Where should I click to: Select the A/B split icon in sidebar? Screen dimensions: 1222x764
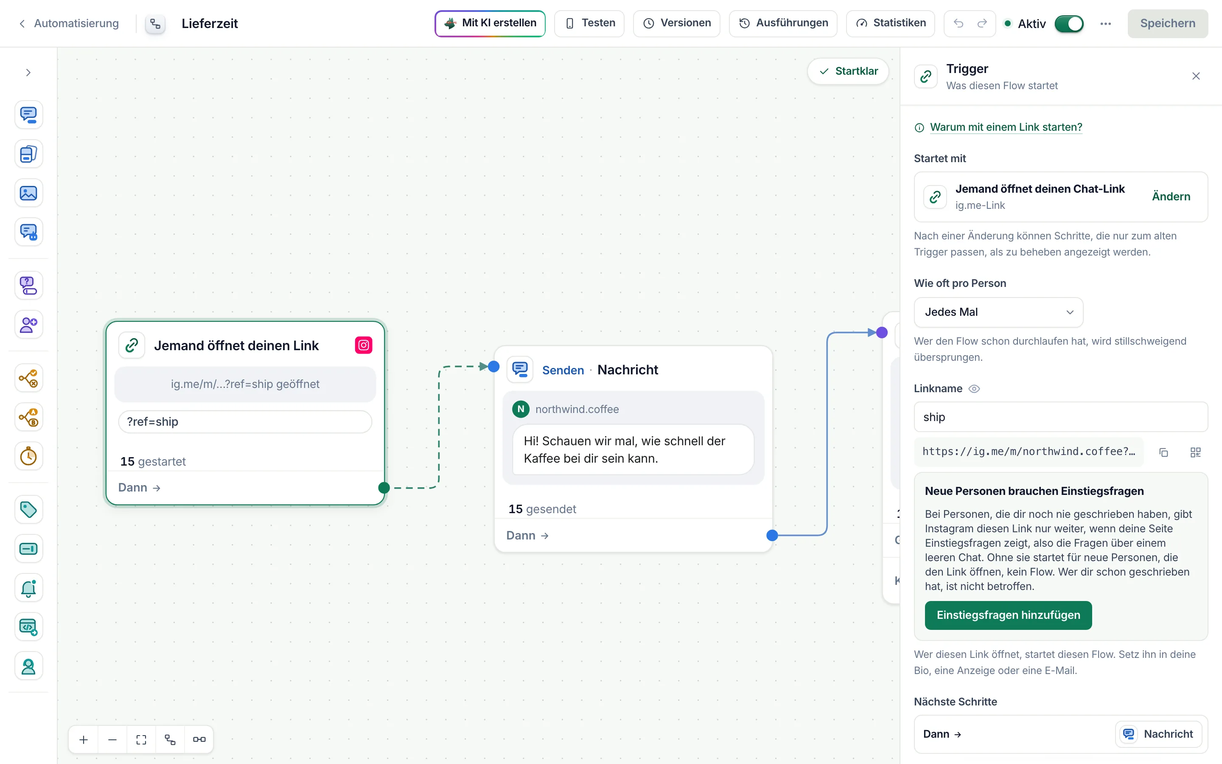(x=28, y=417)
